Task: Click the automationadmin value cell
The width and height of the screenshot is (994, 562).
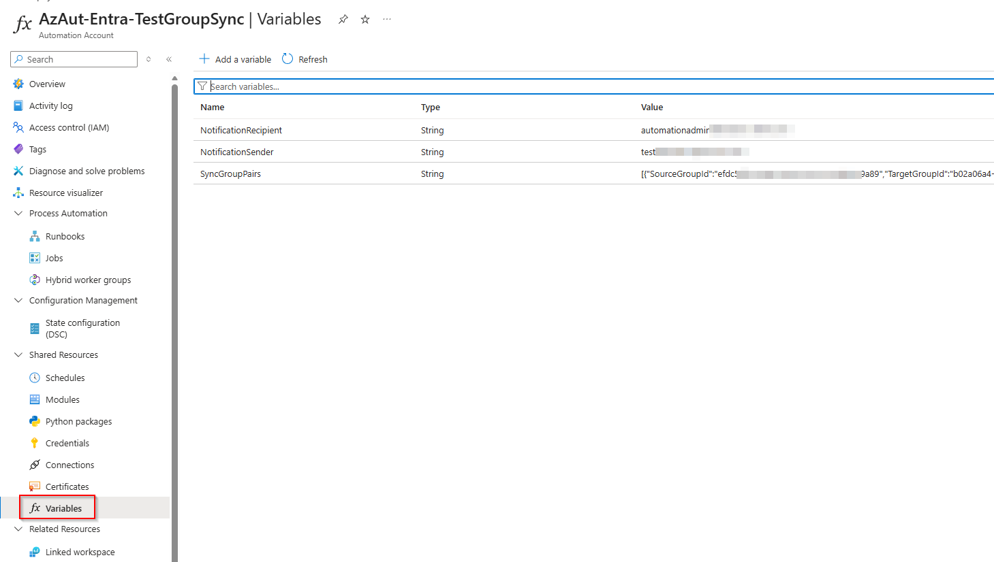Action: [717, 130]
